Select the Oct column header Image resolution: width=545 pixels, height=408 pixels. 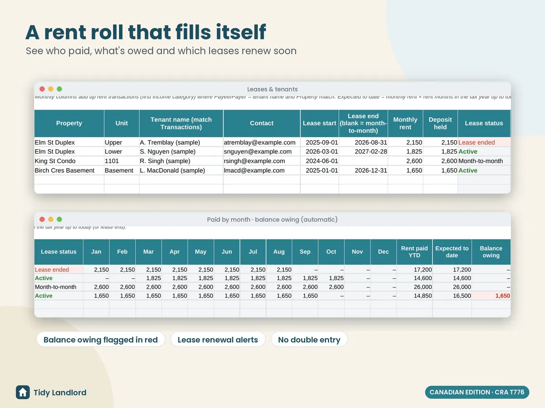331,252
